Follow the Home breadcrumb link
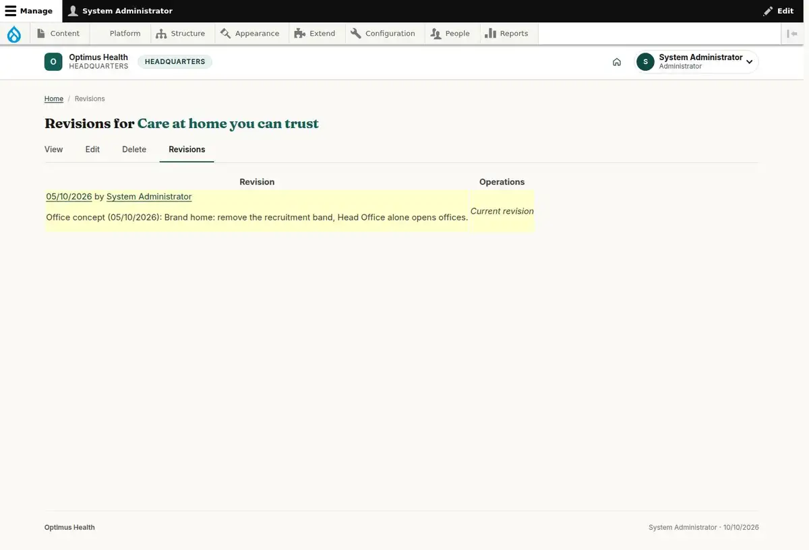Image resolution: width=809 pixels, height=550 pixels. 54,99
